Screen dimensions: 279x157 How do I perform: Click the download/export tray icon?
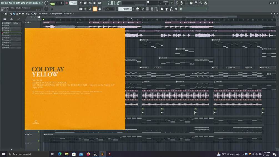coord(205,3)
